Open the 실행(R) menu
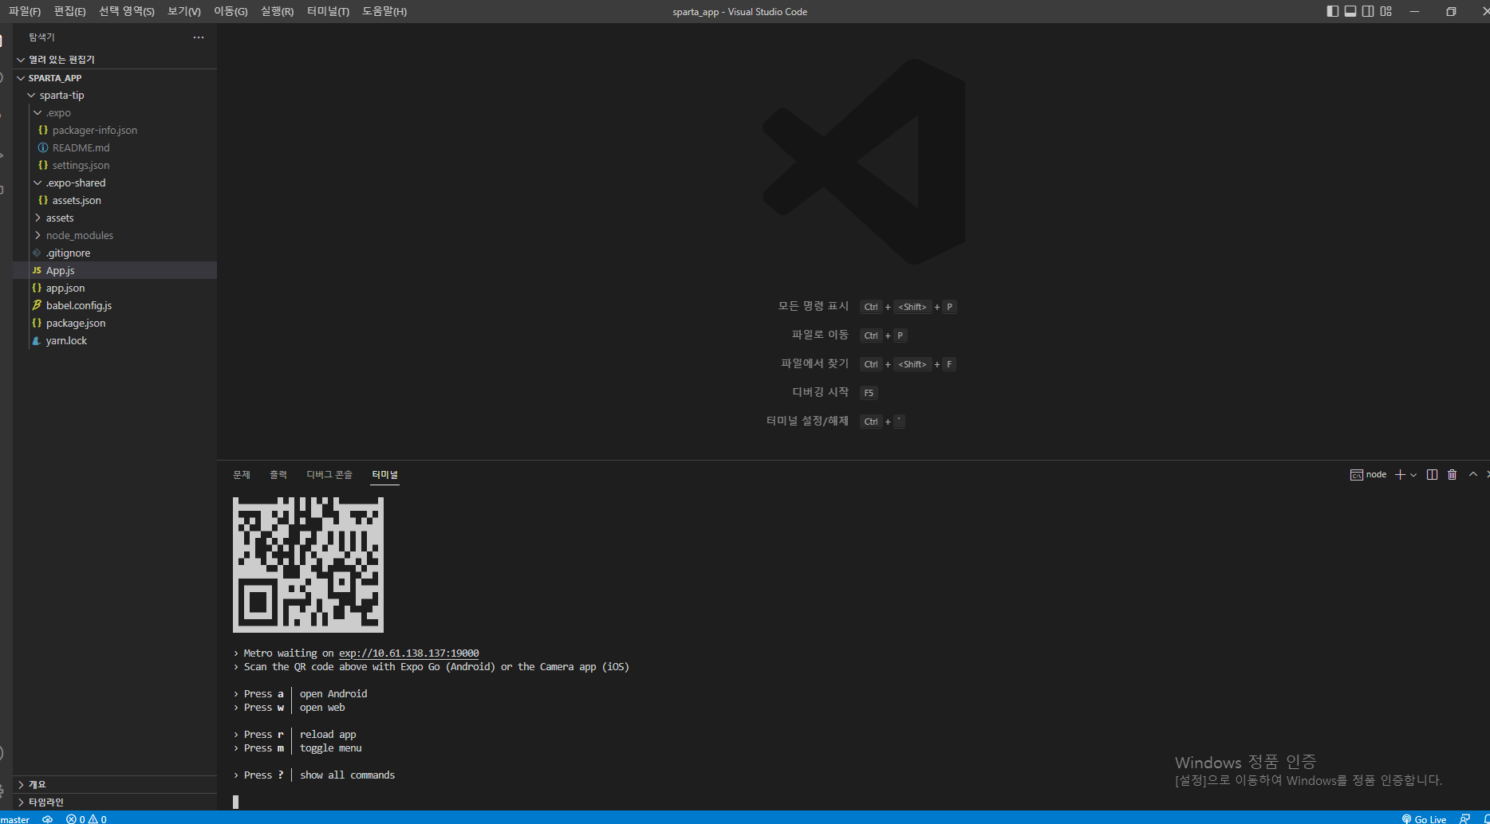 coord(277,11)
